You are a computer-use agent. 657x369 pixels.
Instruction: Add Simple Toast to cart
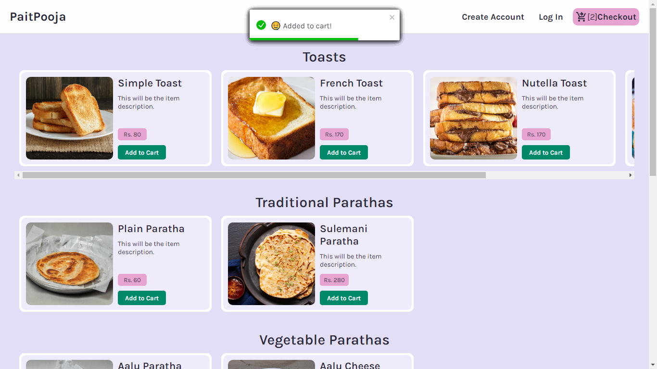(141, 152)
